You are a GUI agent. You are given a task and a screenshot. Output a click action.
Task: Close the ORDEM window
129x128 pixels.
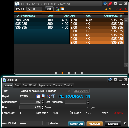click(x=126, y=79)
